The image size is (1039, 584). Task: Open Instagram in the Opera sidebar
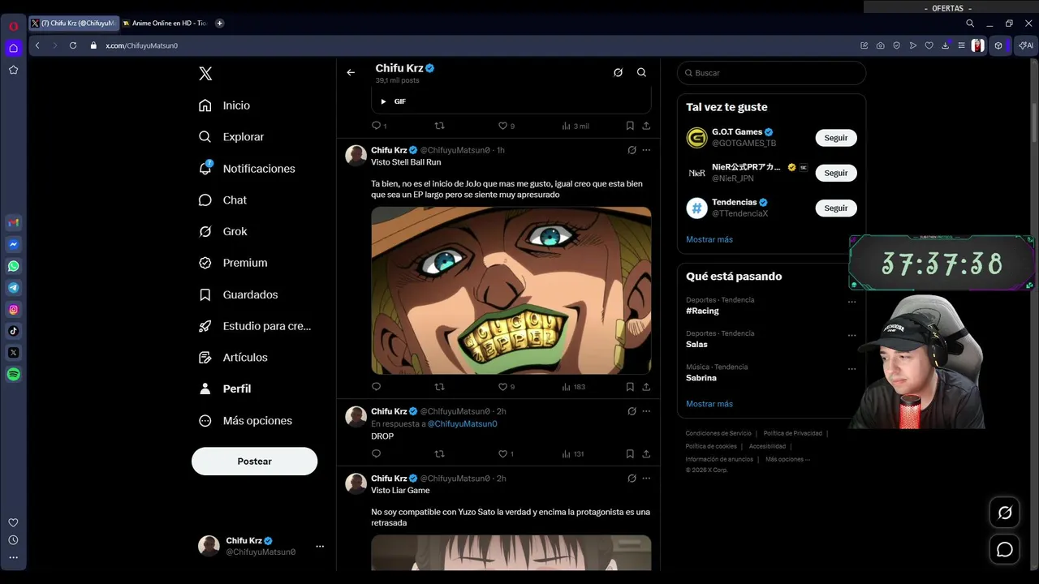[14, 309]
